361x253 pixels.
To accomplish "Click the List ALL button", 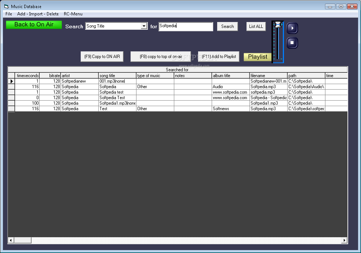I will coord(256,26).
